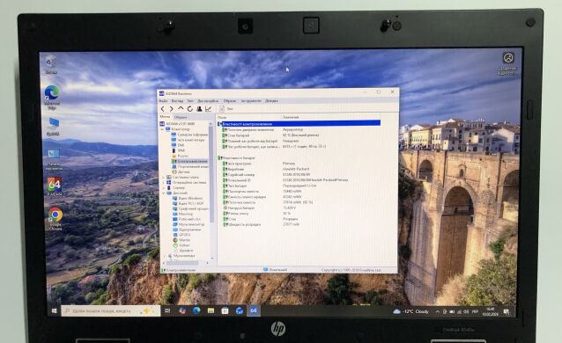Select Мультимонітор in the tree
This screenshot has height=343, width=562.
[x=189, y=224]
